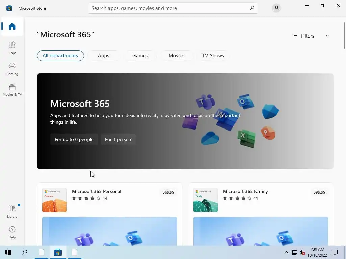This screenshot has width=346, height=259.
Task: Select the Apps filter tab
Action: tap(103, 56)
